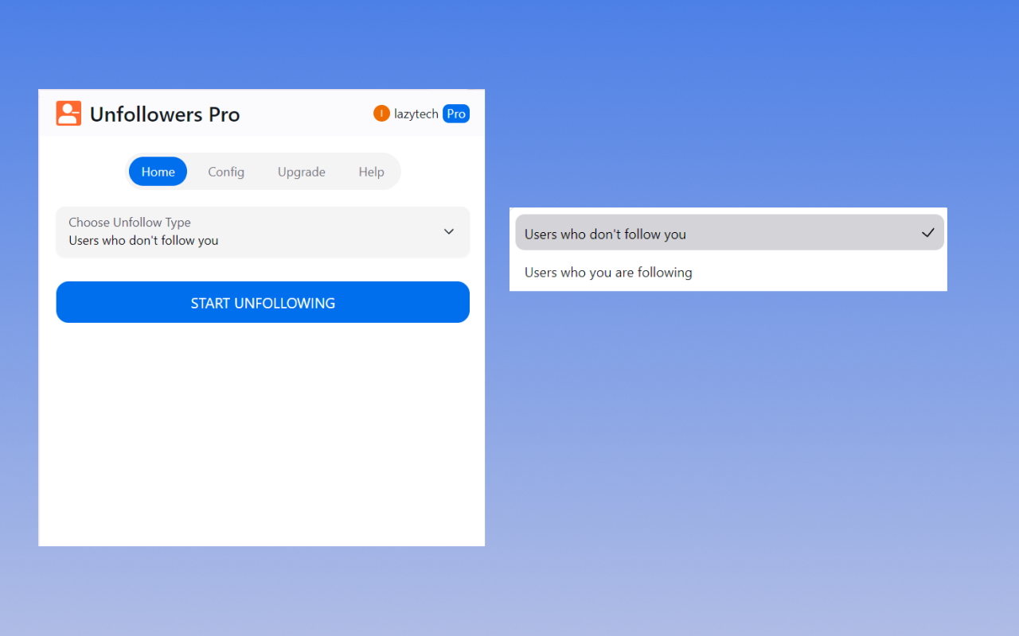The image size is (1019, 636).
Task: Click the orange lazytech avatar icon
Action: click(381, 114)
